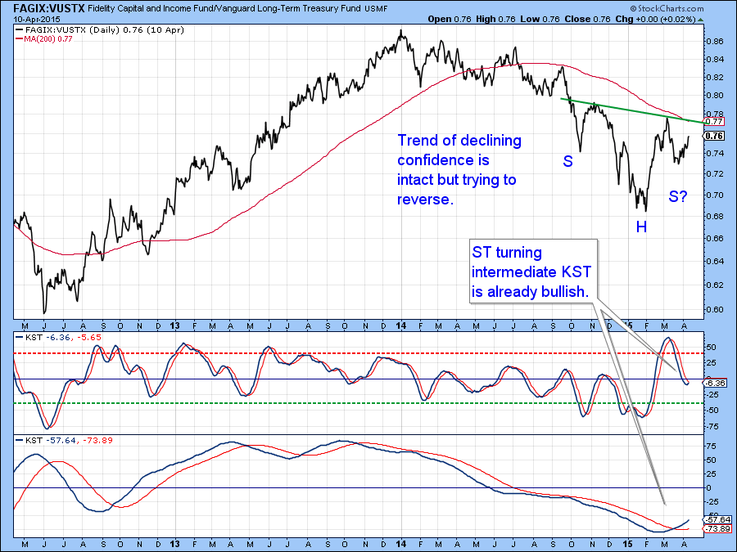Click the FAGIX:VUSTX (Daily) legend entry

(100, 30)
